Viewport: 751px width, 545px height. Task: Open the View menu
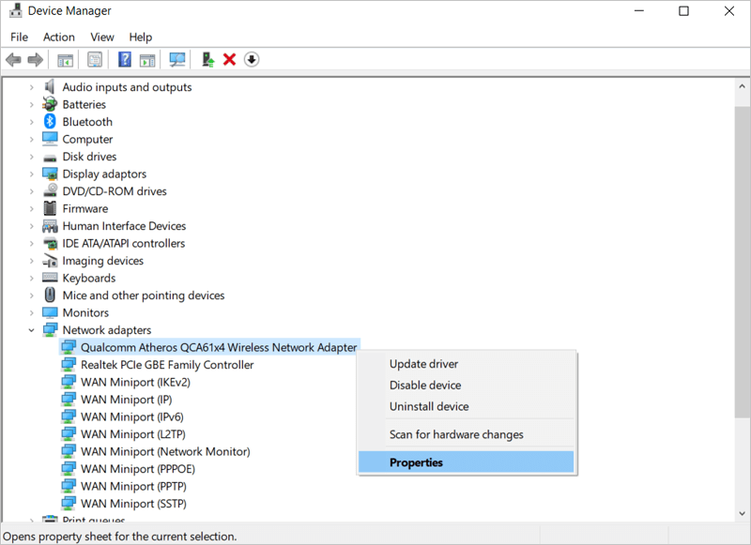coord(101,37)
